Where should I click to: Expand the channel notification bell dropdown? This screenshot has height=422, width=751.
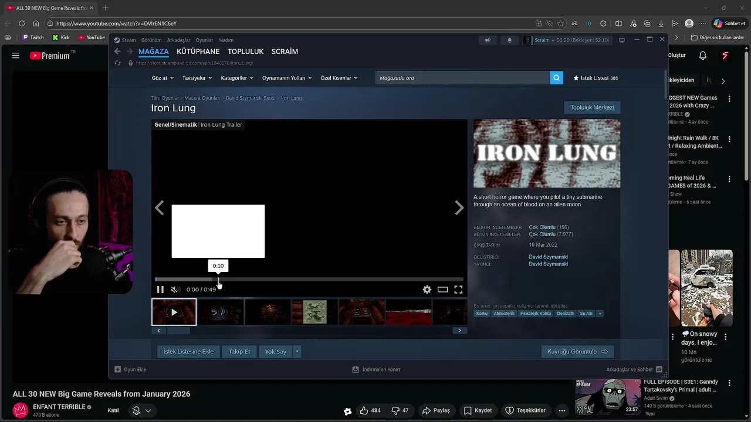point(143,410)
